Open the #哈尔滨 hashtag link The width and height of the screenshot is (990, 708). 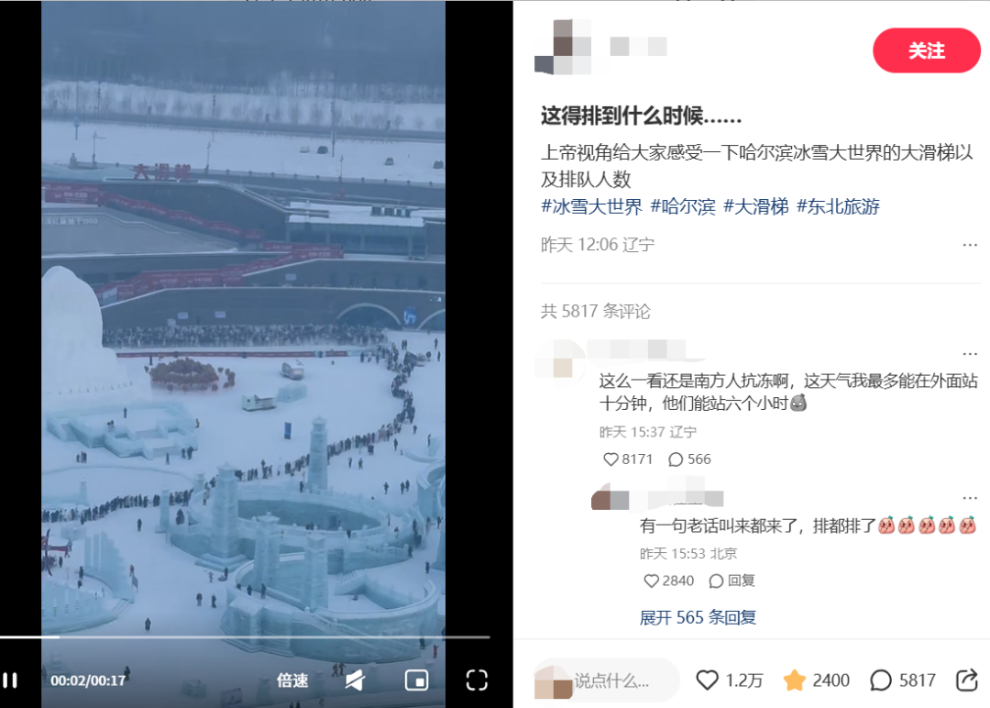coord(683,206)
